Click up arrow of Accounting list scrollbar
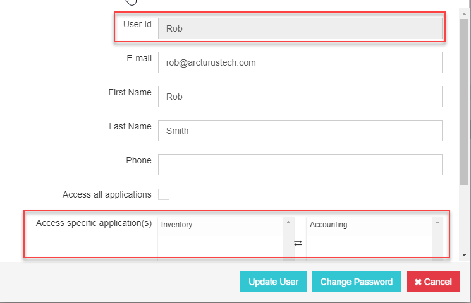The height and width of the screenshot is (303, 471). 437,222
